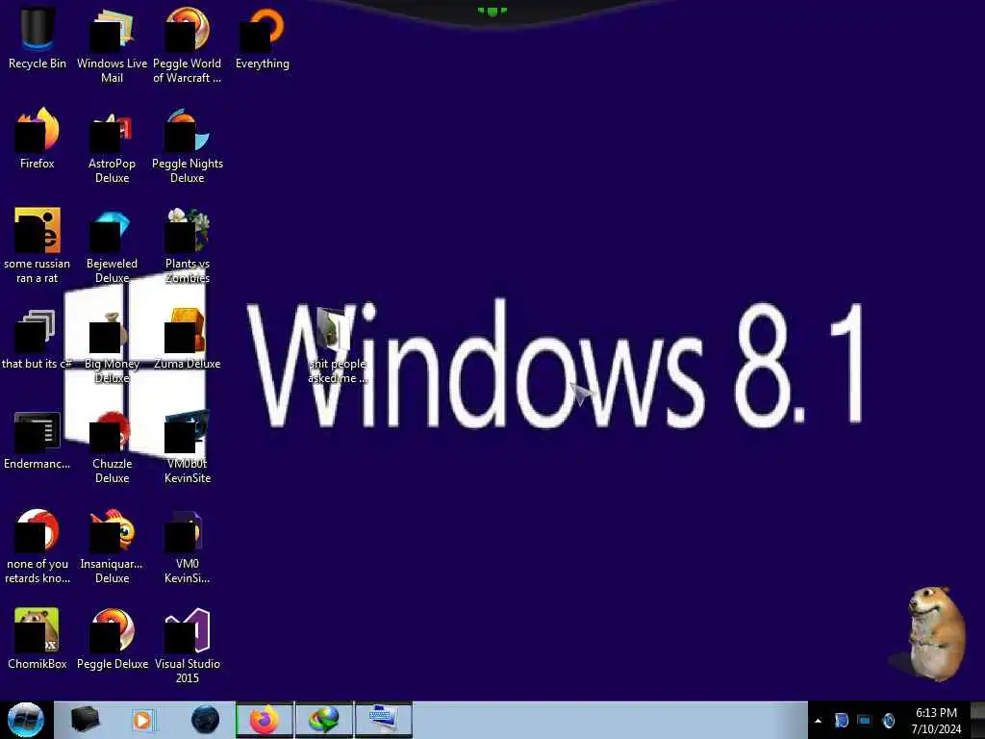Click the monitor-shaped tray icon

[x=865, y=720]
